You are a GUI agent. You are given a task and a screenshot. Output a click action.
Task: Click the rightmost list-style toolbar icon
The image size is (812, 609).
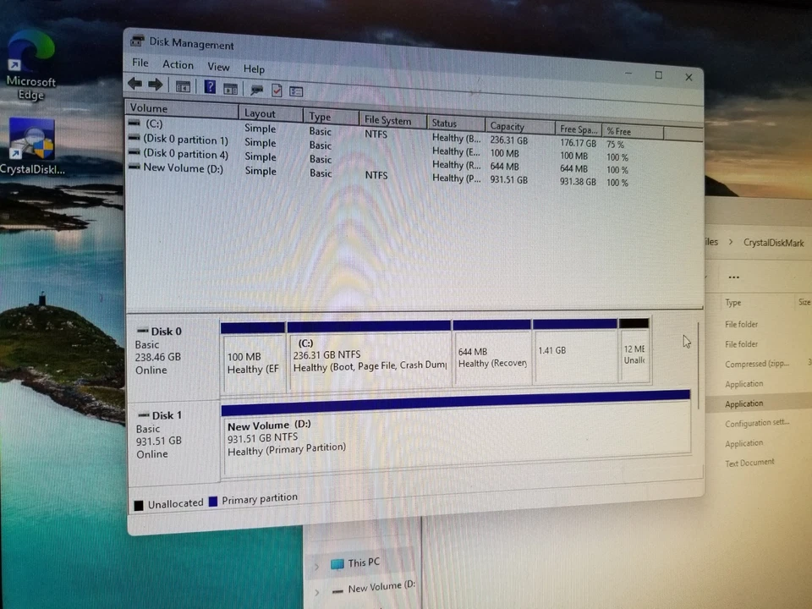click(295, 90)
